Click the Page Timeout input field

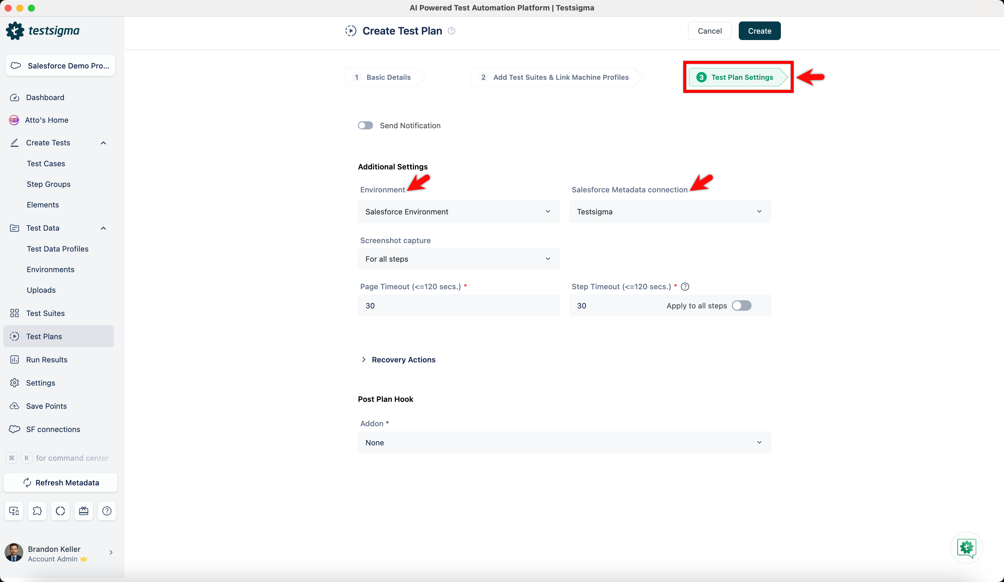click(x=458, y=306)
